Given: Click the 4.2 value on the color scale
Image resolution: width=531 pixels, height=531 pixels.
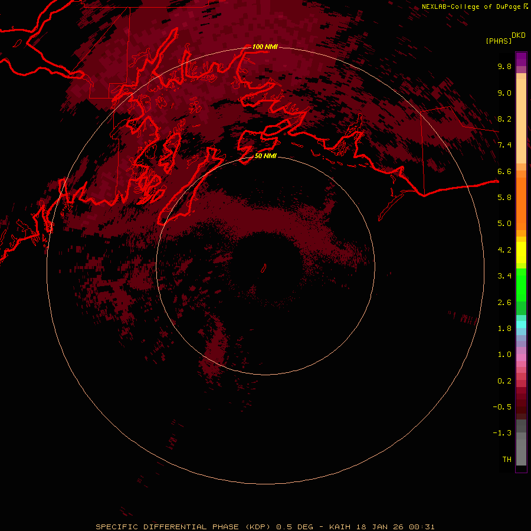Looking at the screenshot, I should 504,250.
